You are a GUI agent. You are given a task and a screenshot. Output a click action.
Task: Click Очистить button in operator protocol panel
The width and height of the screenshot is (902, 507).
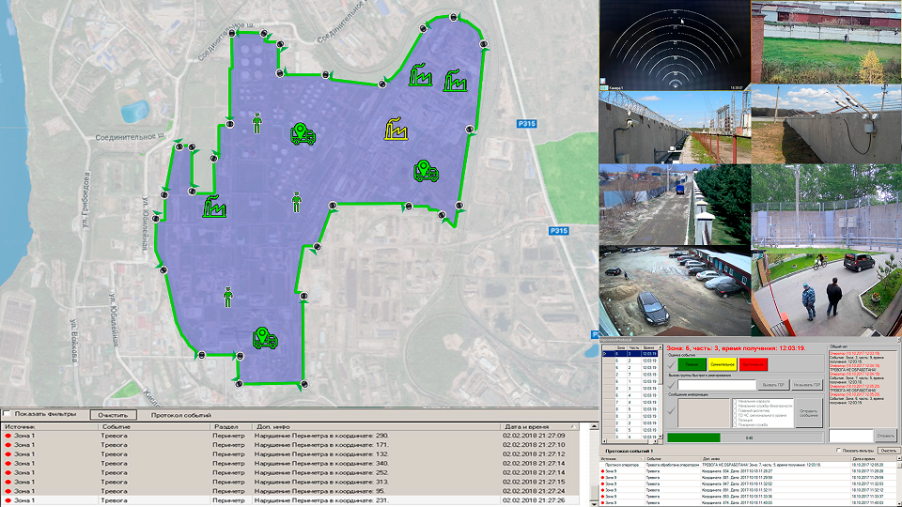coord(888,450)
